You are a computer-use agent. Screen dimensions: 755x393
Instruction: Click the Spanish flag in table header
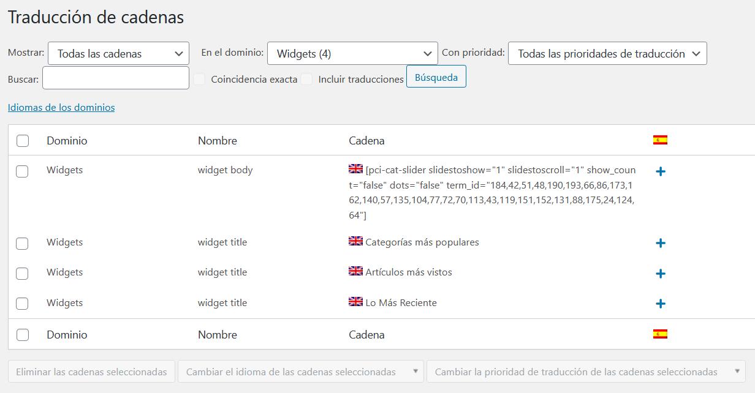[660, 140]
